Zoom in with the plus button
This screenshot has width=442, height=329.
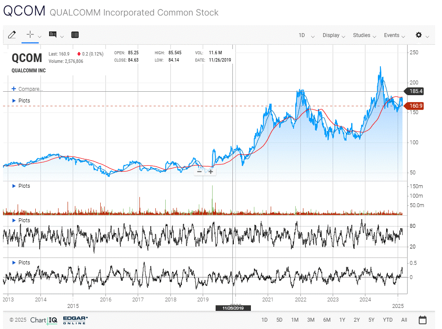coord(211,171)
